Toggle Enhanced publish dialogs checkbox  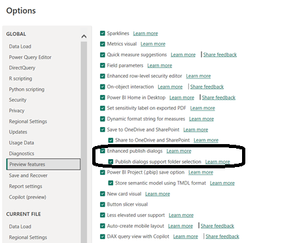pos(103,151)
